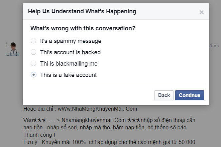Open the sender's profile picture thumbnail

[12, 49]
